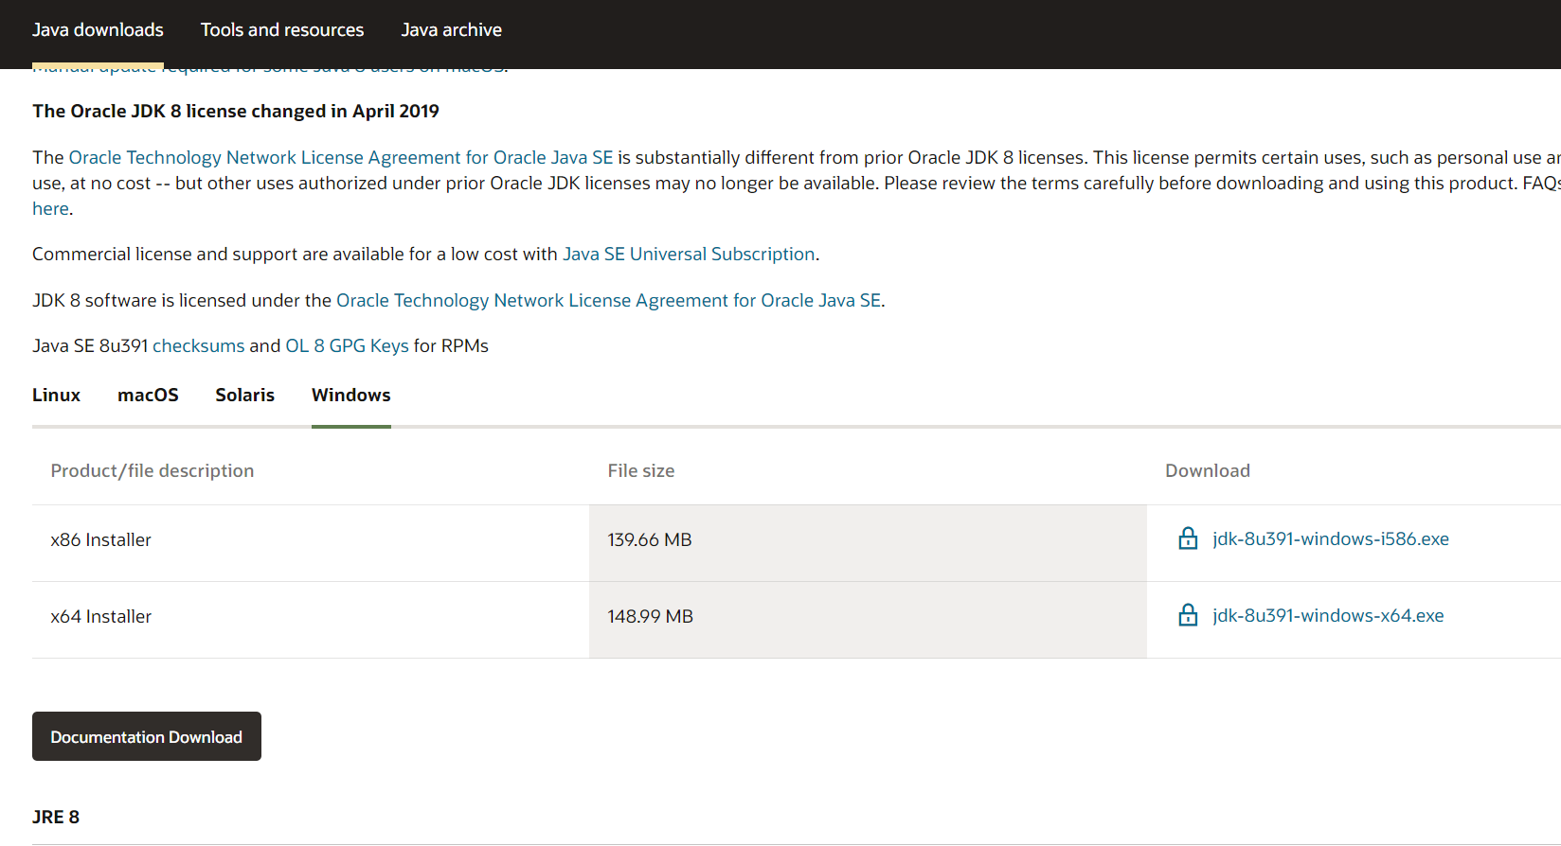The height and width of the screenshot is (846, 1561).
Task: Click the 'Download' column header
Action: pyautogui.click(x=1208, y=470)
